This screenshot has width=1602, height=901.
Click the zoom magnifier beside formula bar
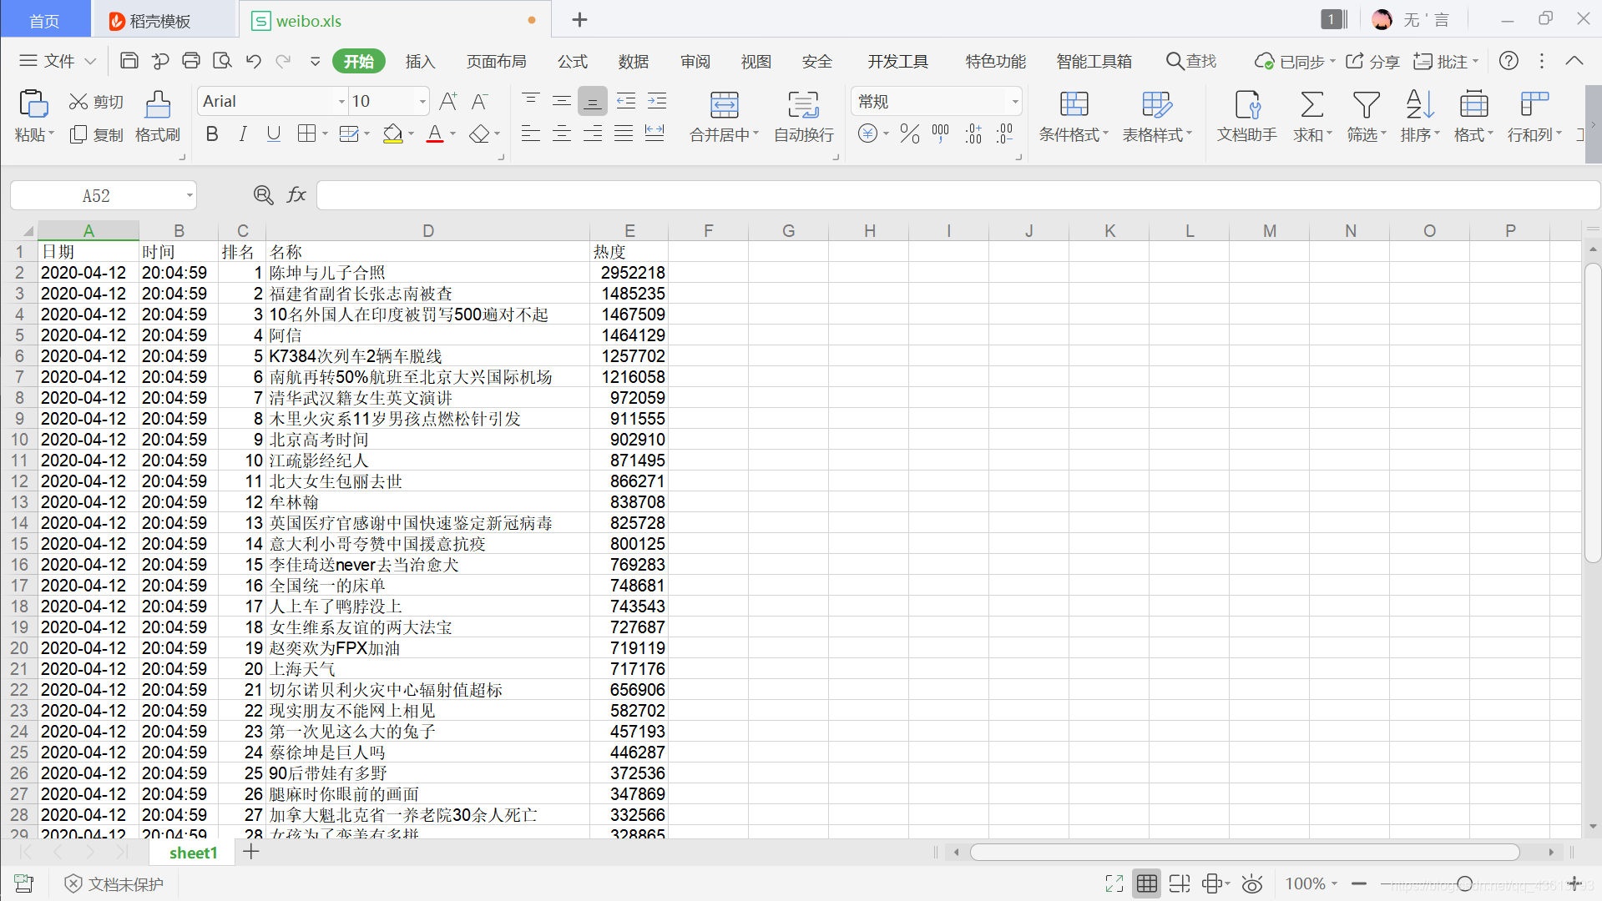263,195
